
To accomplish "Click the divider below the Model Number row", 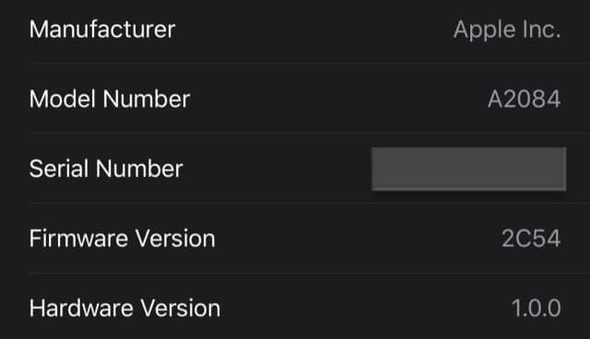I will tap(310, 134).
